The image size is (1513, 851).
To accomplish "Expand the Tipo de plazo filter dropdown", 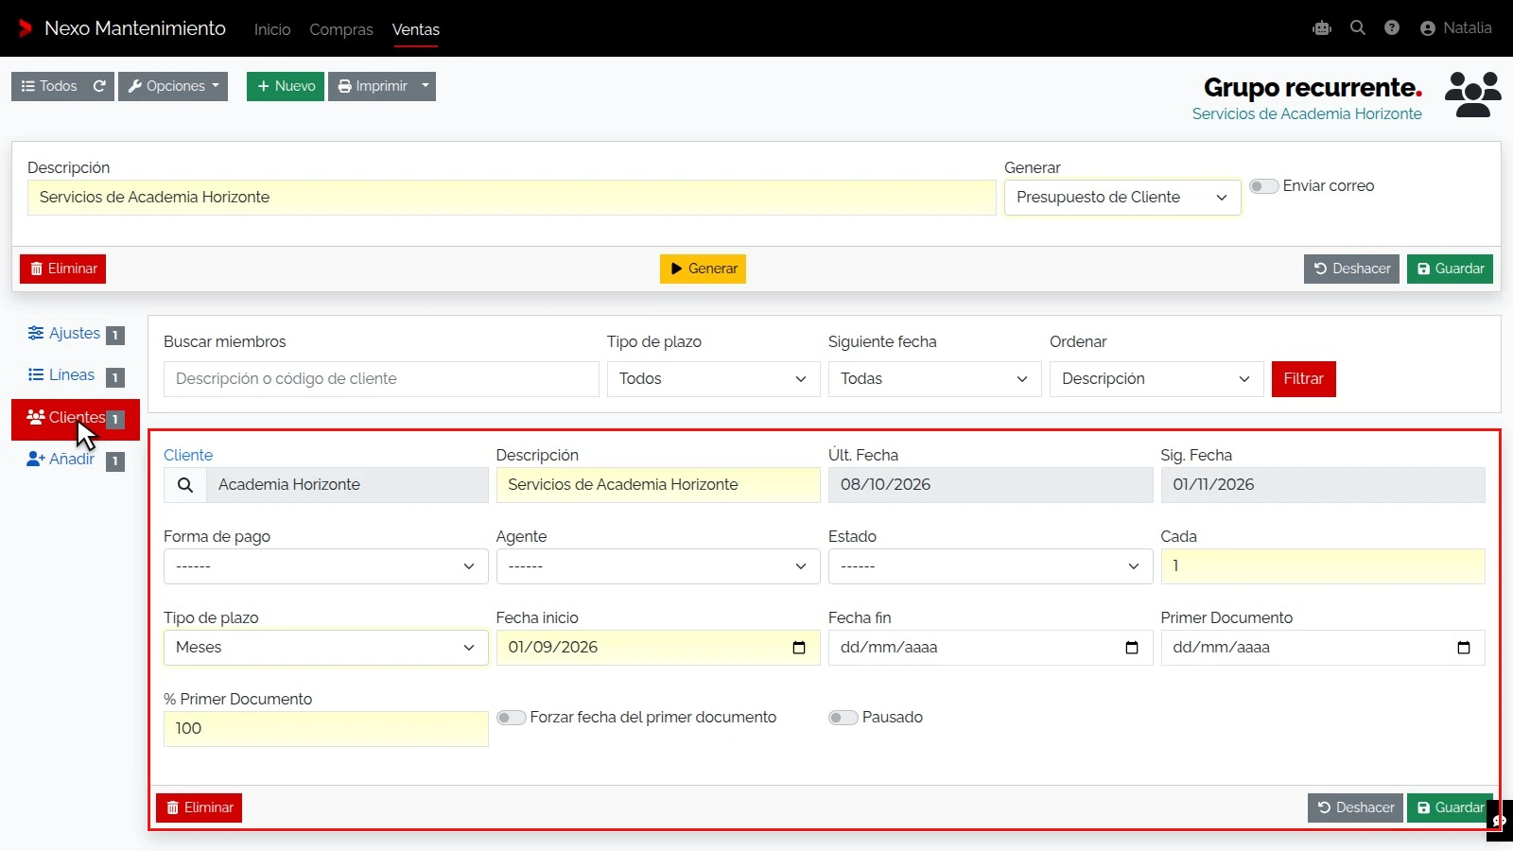I will [714, 379].
